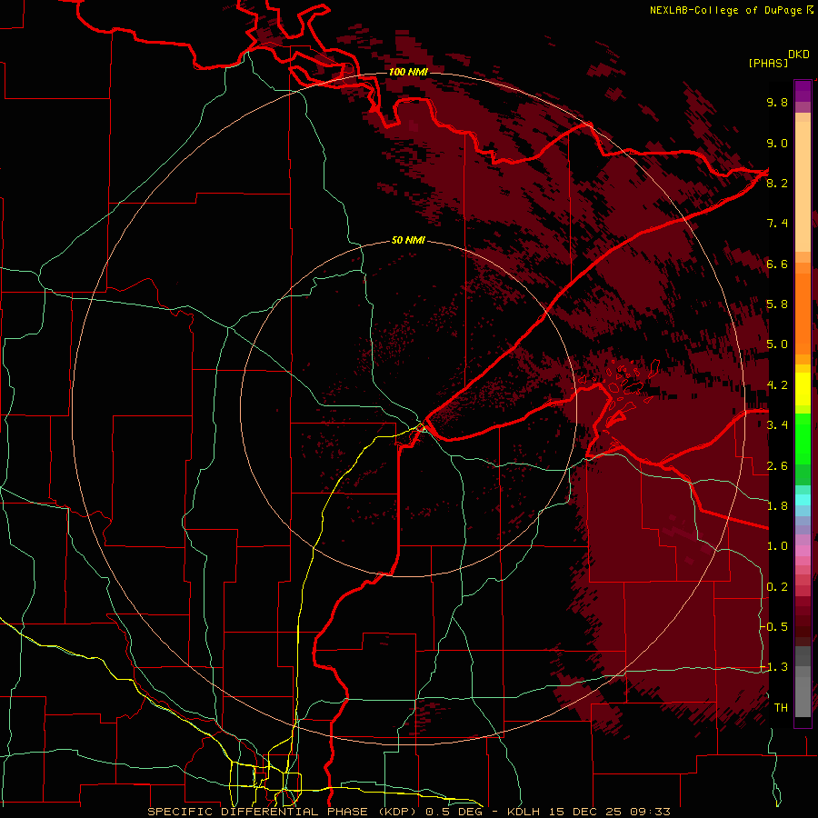Screen dimensions: 818x818
Task: Click the light peach color scale segment
Action: 803,187
